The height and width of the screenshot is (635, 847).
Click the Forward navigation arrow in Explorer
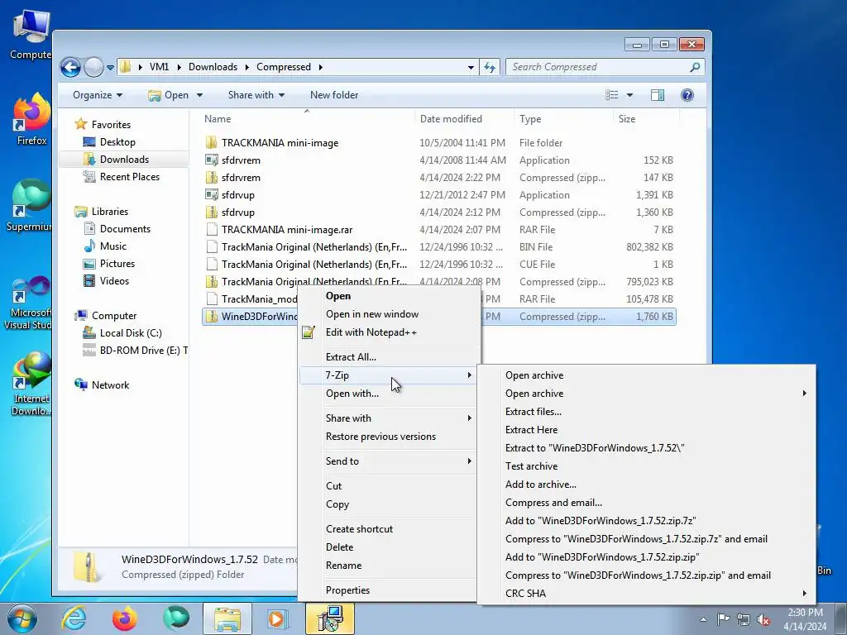pyautogui.click(x=94, y=68)
